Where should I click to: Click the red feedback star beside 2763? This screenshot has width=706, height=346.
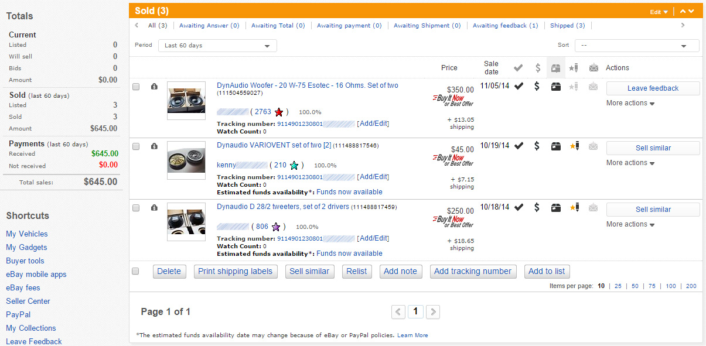click(x=279, y=112)
